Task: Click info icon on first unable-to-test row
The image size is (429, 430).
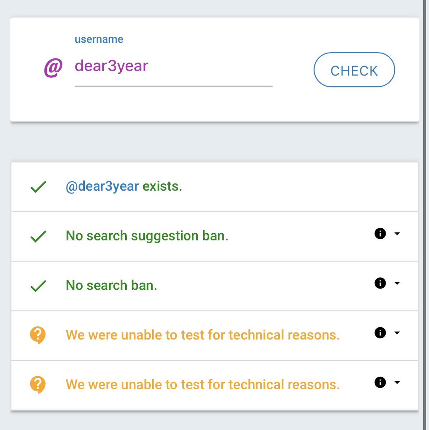Action: coord(380,333)
